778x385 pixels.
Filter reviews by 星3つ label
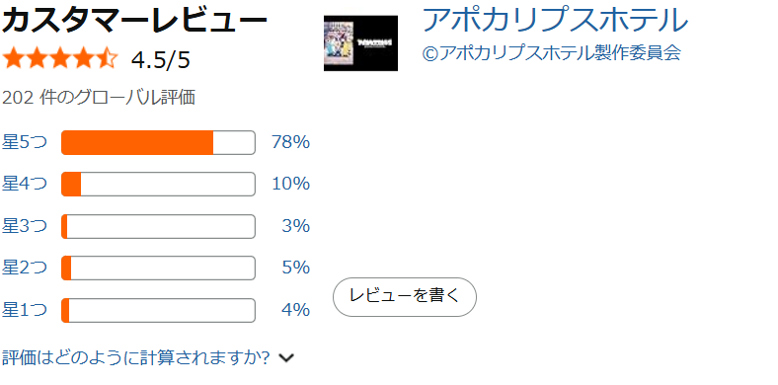tap(25, 226)
